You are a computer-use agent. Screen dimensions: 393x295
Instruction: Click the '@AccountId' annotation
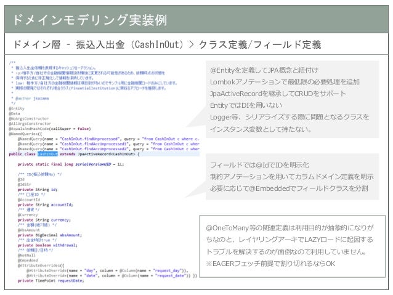click(29, 200)
